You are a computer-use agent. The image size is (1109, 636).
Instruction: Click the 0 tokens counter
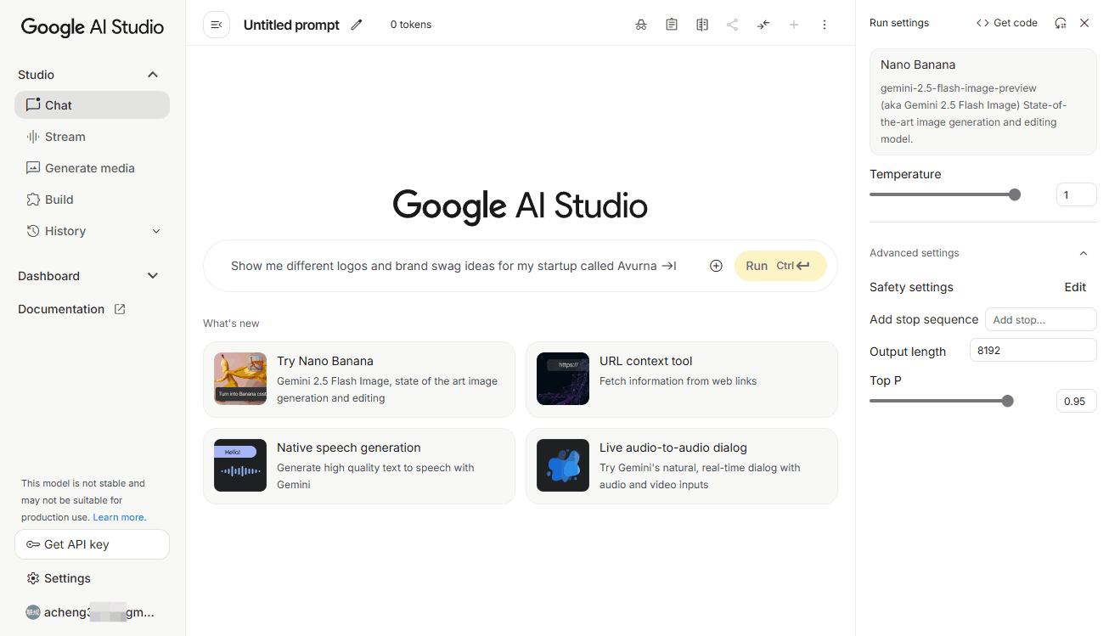tap(411, 25)
